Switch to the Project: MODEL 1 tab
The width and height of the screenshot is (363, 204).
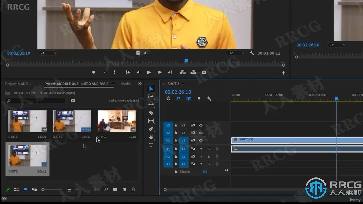tap(18, 84)
